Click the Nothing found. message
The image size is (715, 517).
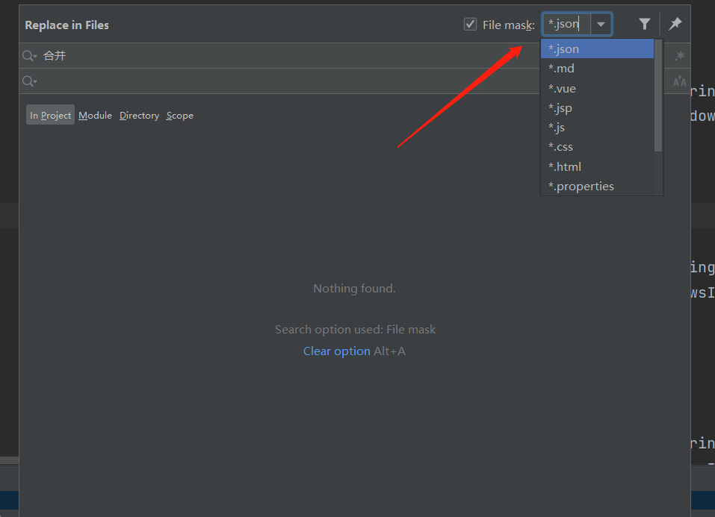(x=354, y=288)
